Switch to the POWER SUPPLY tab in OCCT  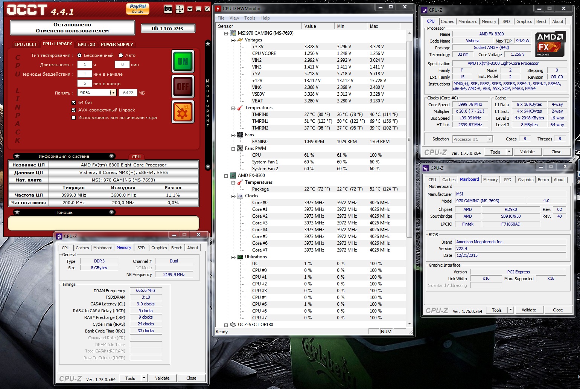coord(117,44)
